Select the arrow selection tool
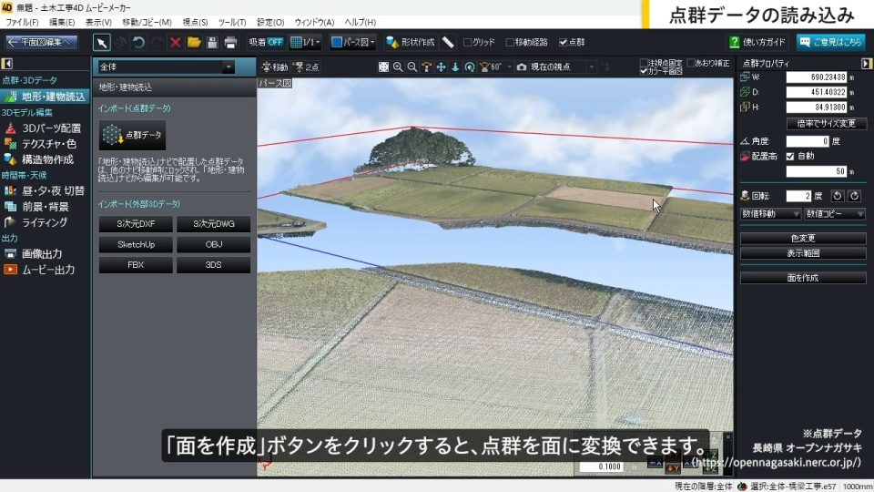 coord(102,42)
